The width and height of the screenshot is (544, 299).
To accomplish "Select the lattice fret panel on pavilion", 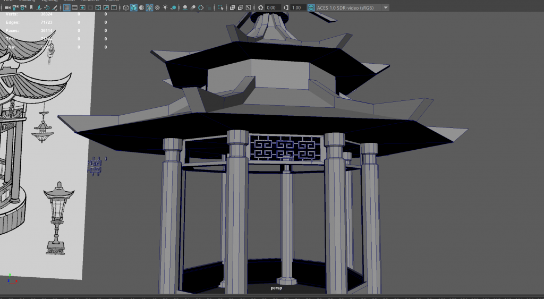I will 285,149.
